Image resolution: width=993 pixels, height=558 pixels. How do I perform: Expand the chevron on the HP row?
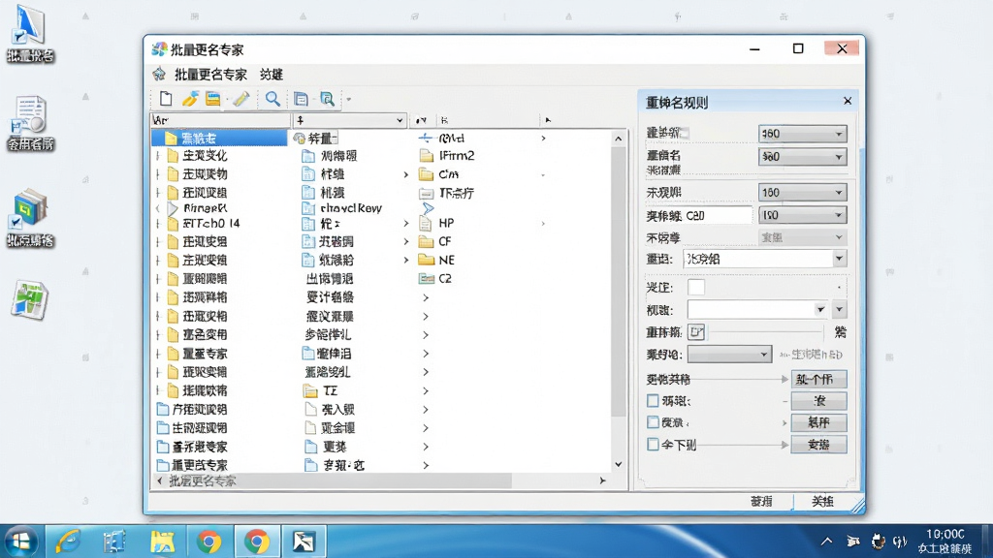coord(543,224)
